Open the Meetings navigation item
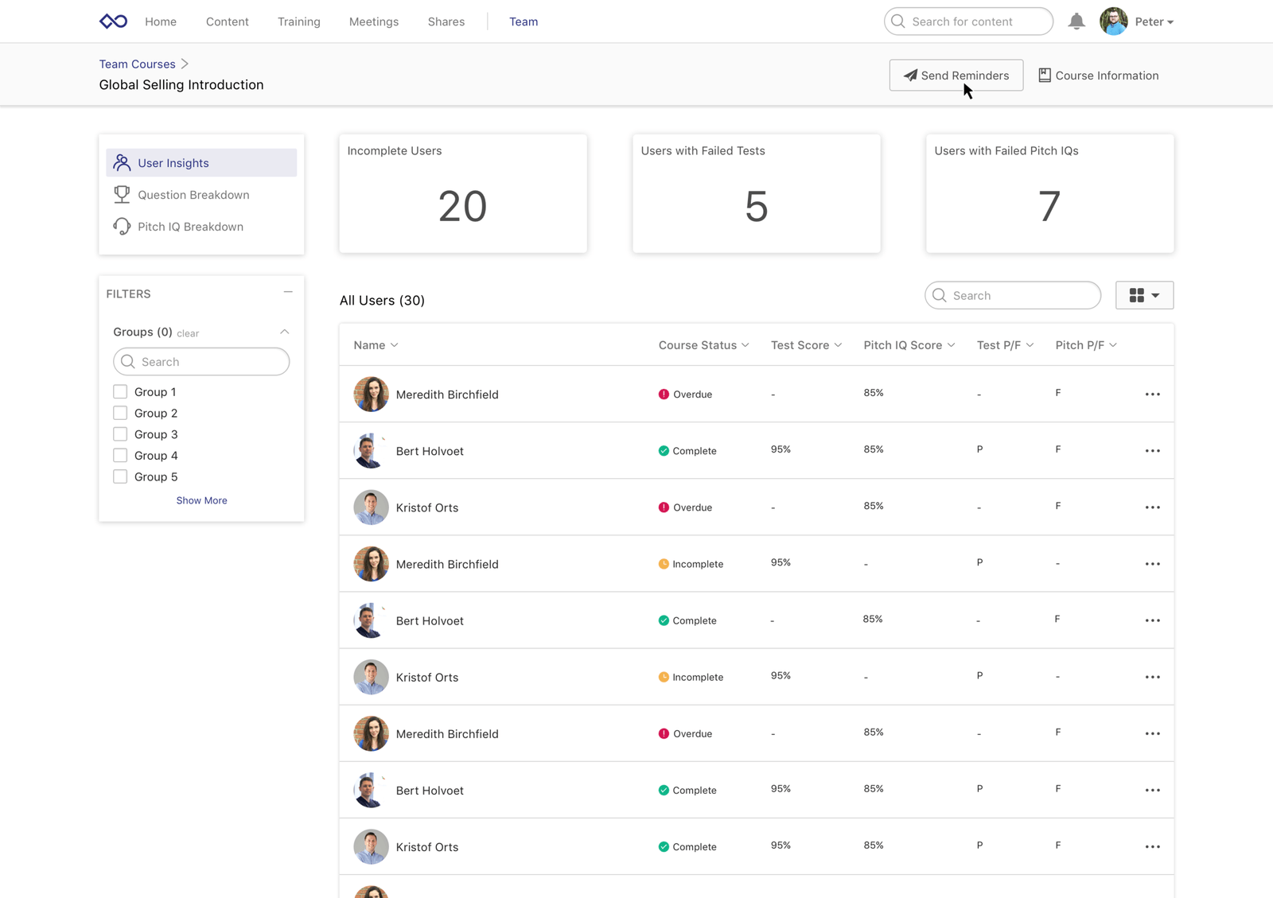The image size is (1273, 898). tap(373, 21)
